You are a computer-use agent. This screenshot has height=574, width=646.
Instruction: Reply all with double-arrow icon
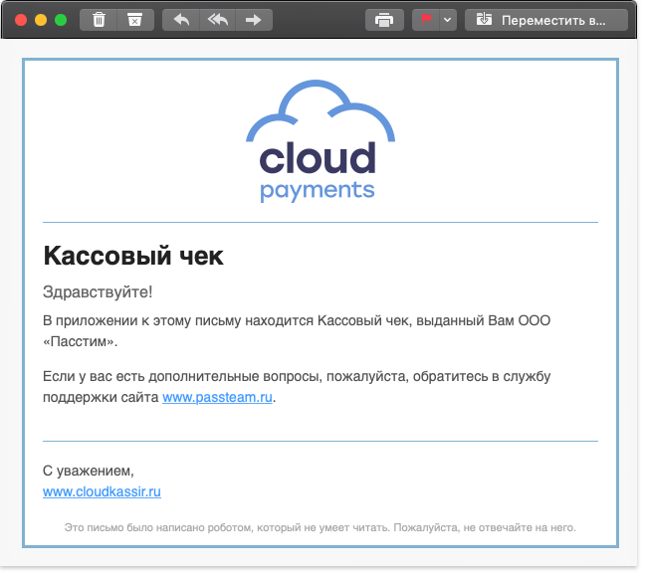[218, 20]
